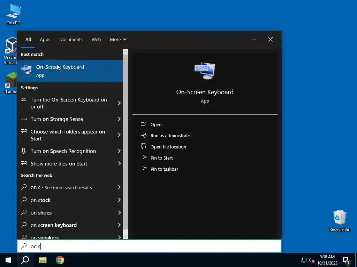Click magnifier icon beside on stock
This screenshot has width=357, height=267.
tap(24, 200)
